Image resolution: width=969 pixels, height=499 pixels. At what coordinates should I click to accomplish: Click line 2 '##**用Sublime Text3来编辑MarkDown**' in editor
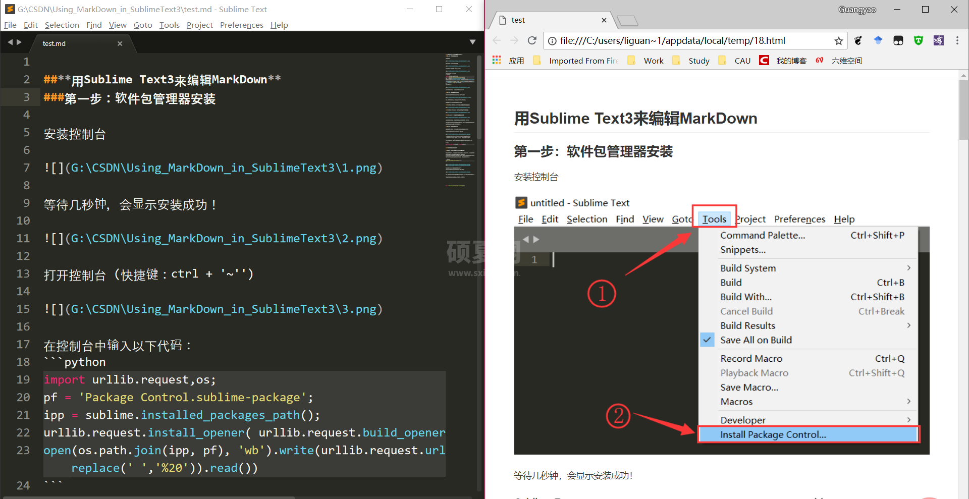tap(162, 80)
